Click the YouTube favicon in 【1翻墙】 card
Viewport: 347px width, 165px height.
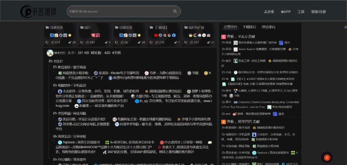point(156,35)
